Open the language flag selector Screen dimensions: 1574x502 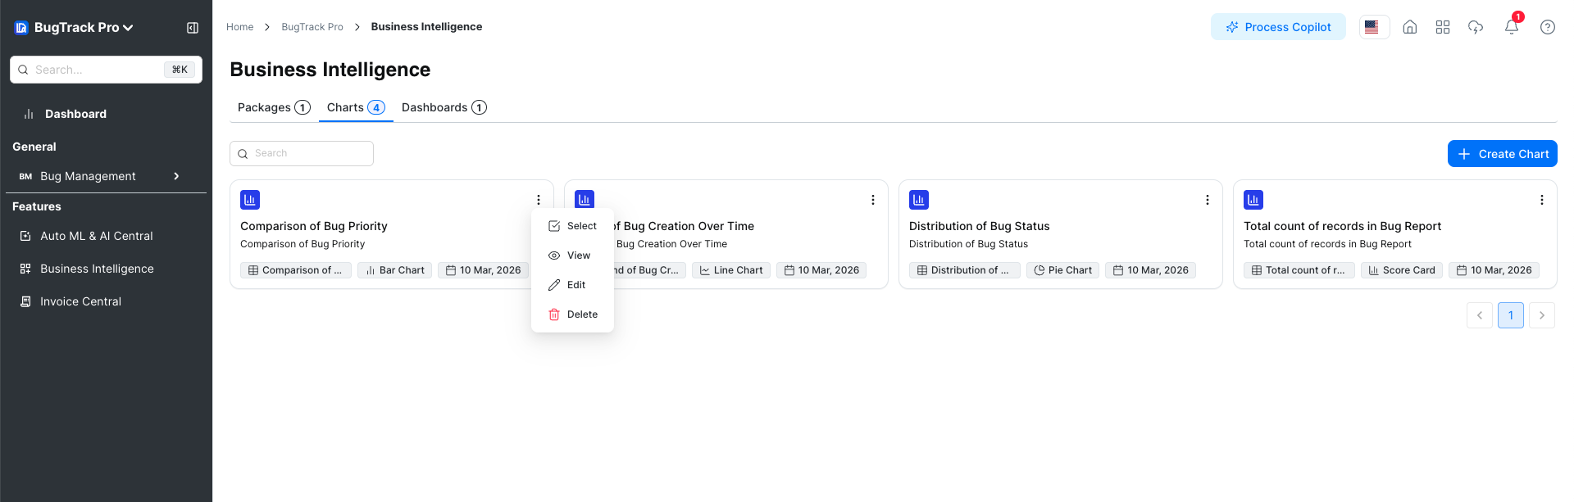pos(1373,27)
